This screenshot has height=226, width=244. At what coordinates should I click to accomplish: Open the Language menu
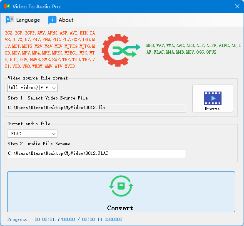coord(23,20)
